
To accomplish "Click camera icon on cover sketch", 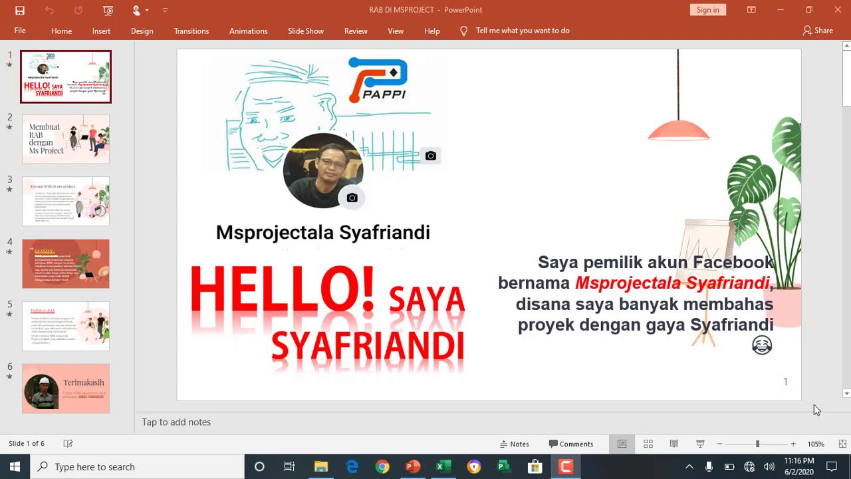I will pos(430,156).
